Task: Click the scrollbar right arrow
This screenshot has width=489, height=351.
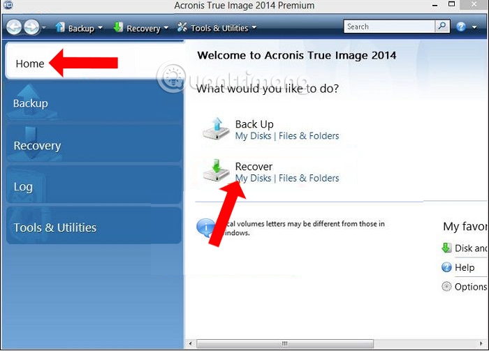Action: click(x=481, y=343)
